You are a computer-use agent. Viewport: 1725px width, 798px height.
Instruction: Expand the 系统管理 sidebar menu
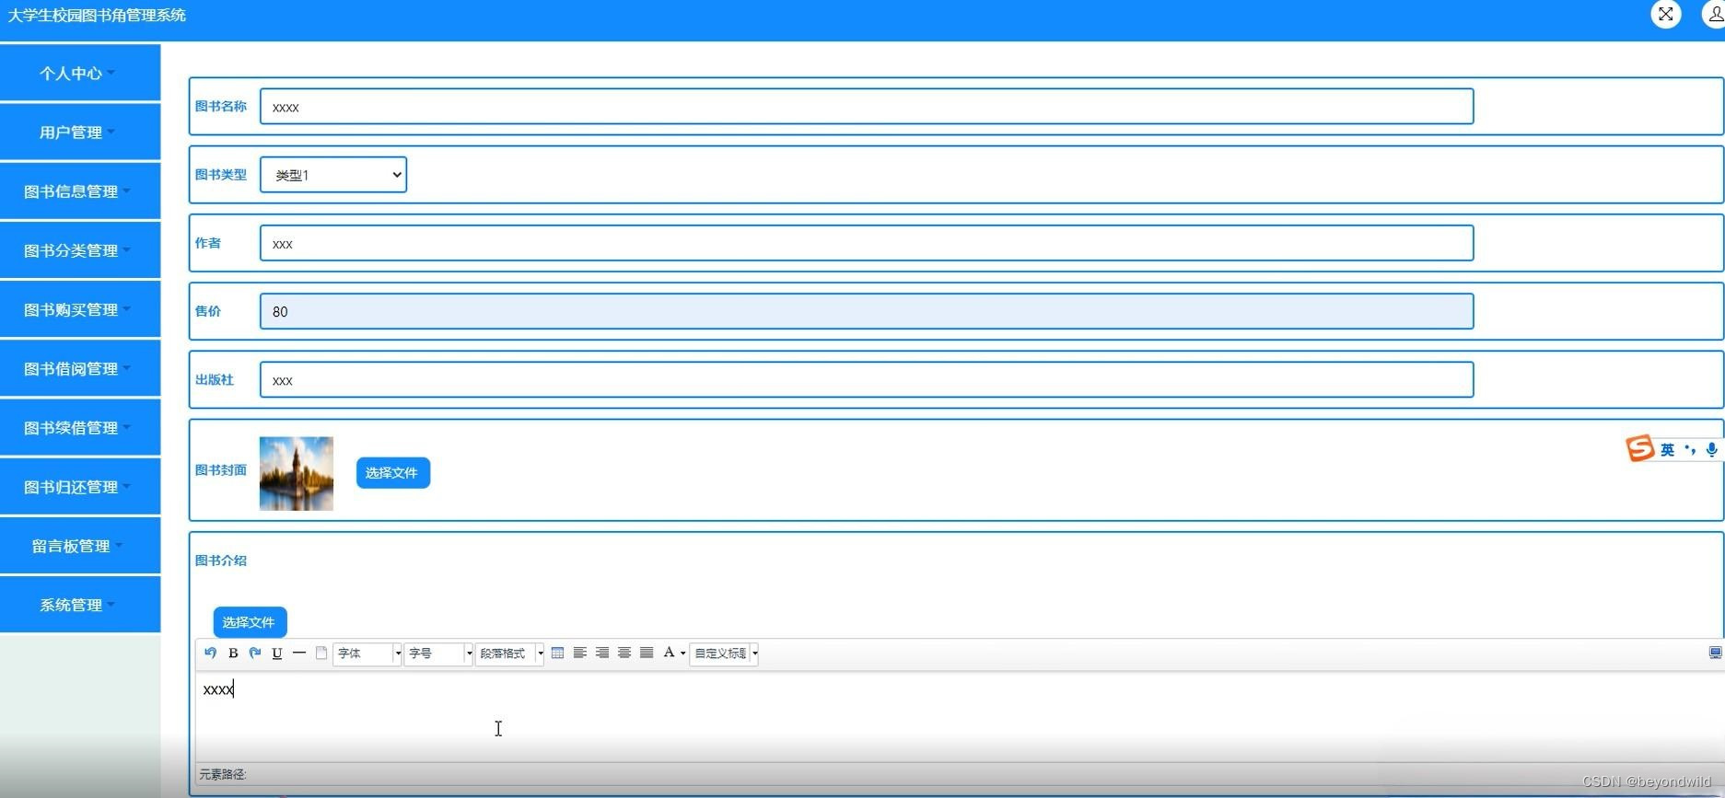pyautogui.click(x=80, y=605)
